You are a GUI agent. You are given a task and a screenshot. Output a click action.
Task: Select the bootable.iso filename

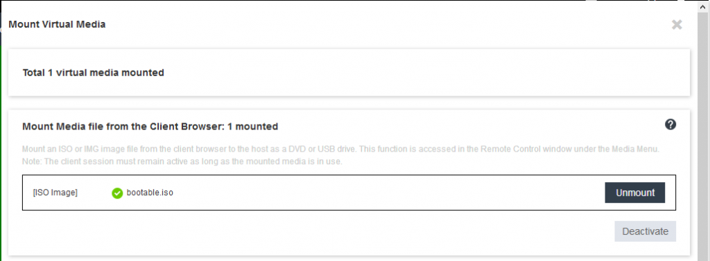click(x=150, y=192)
